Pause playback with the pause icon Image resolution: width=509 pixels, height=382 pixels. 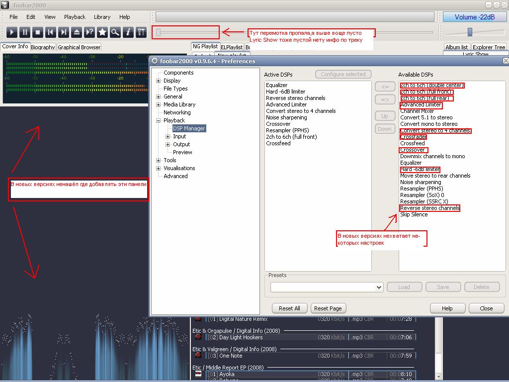25,32
